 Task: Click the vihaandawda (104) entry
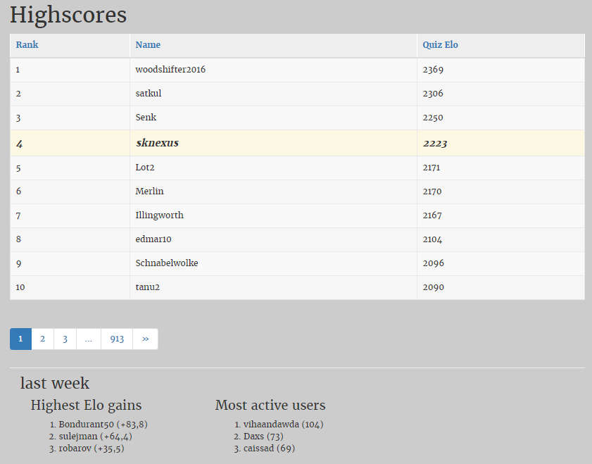pyautogui.click(x=284, y=425)
